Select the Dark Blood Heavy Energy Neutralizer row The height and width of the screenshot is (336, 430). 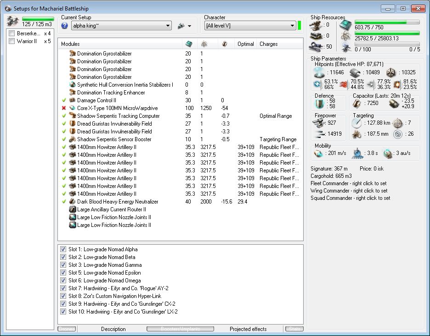click(181, 202)
